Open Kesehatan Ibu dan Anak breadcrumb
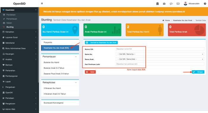Viewport: 208px width, 113px height. [182, 20]
